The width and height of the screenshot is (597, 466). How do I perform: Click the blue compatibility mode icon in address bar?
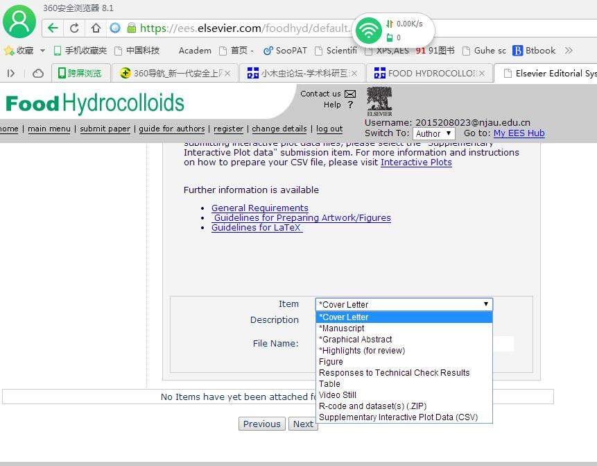[114, 28]
